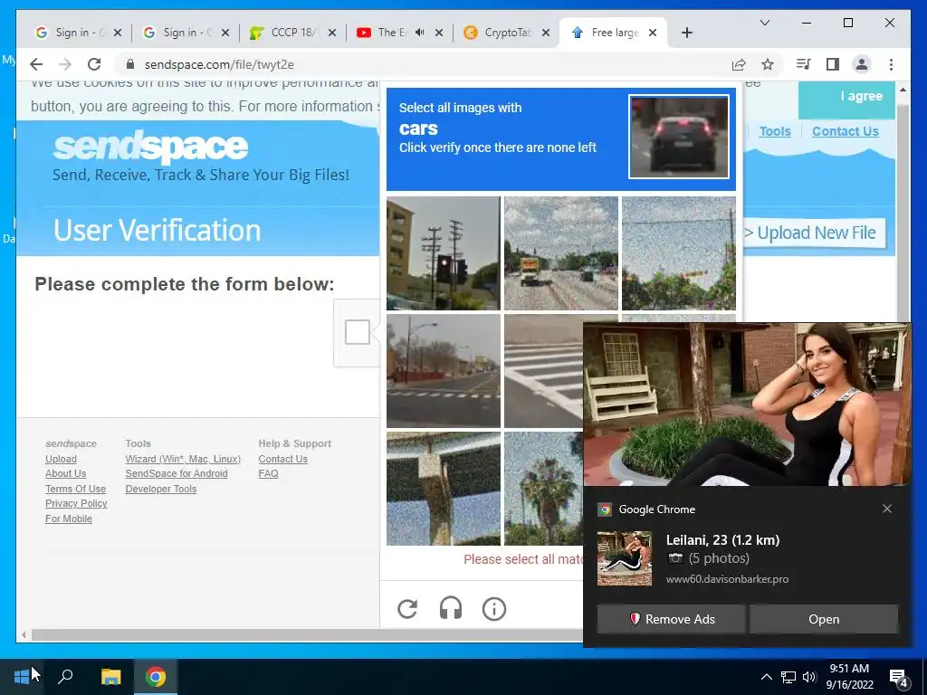This screenshot has width=927, height=695.
Task: Click Upload New File button
Action: click(816, 233)
